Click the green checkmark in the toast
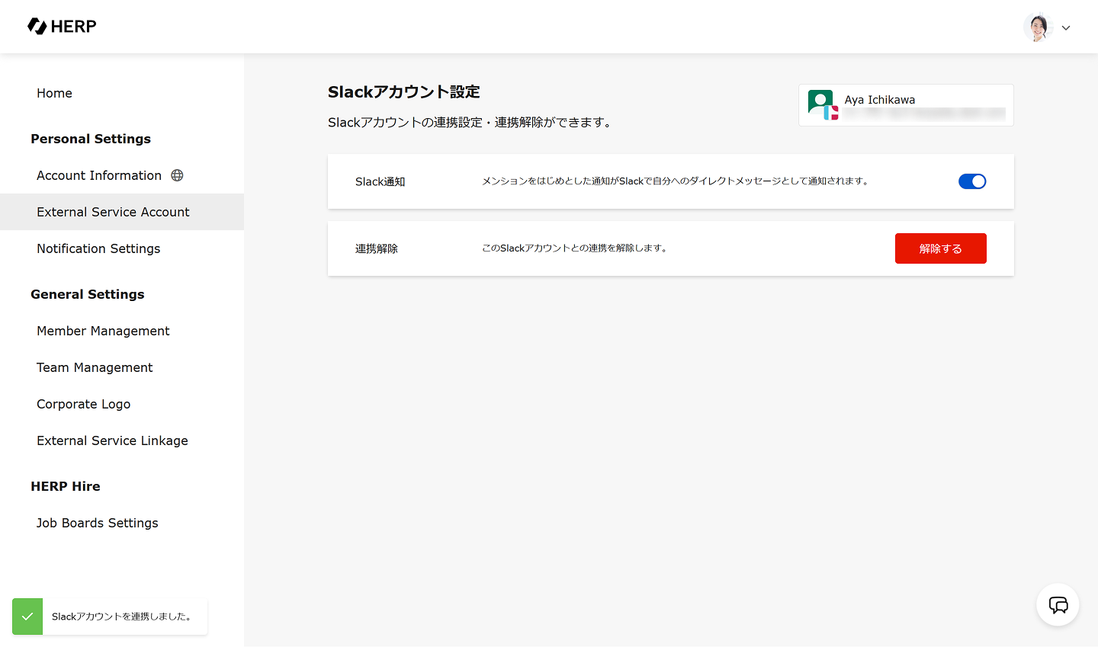The width and height of the screenshot is (1098, 647). coord(27,617)
